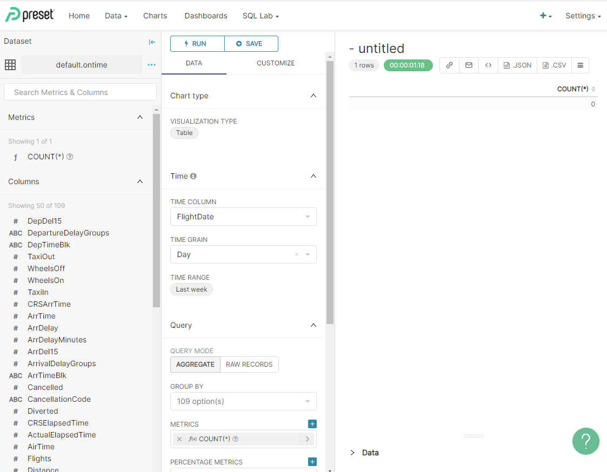This screenshot has width=607, height=472.
Task: Open the hamburger menu beside the .CSV button
Action: click(580, 65)
